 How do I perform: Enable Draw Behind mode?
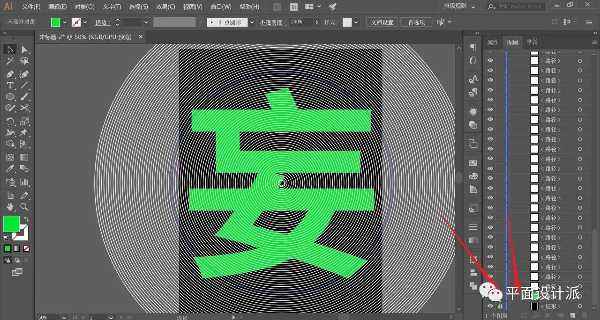17,260
